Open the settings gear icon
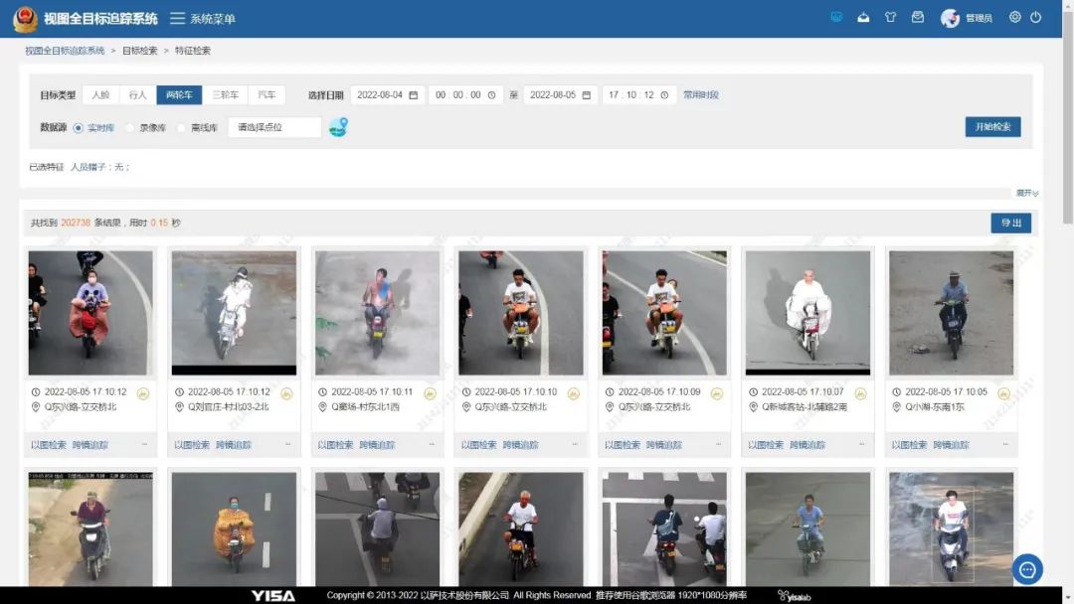This screenshot has width=1074, height=604. point(1015,17)
